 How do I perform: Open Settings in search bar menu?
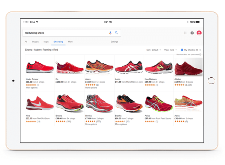tap(114, 42)
